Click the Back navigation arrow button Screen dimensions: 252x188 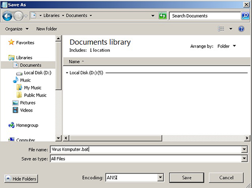click(x=7, y=16)
